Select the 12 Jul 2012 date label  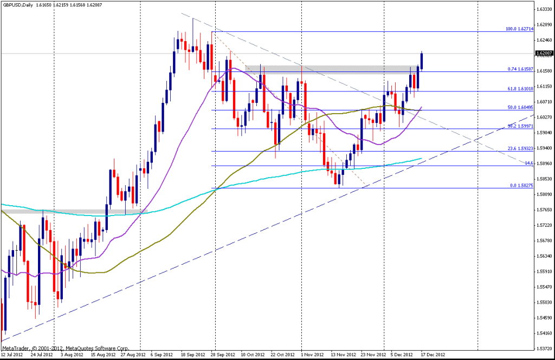pyautogui.click(x=12, y=355)
